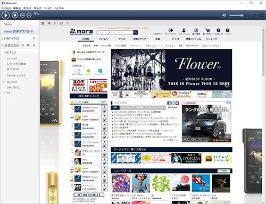This screenshot has height=204, width=266.
Task: Open the 編集 menu
Action: coord(17,8)
